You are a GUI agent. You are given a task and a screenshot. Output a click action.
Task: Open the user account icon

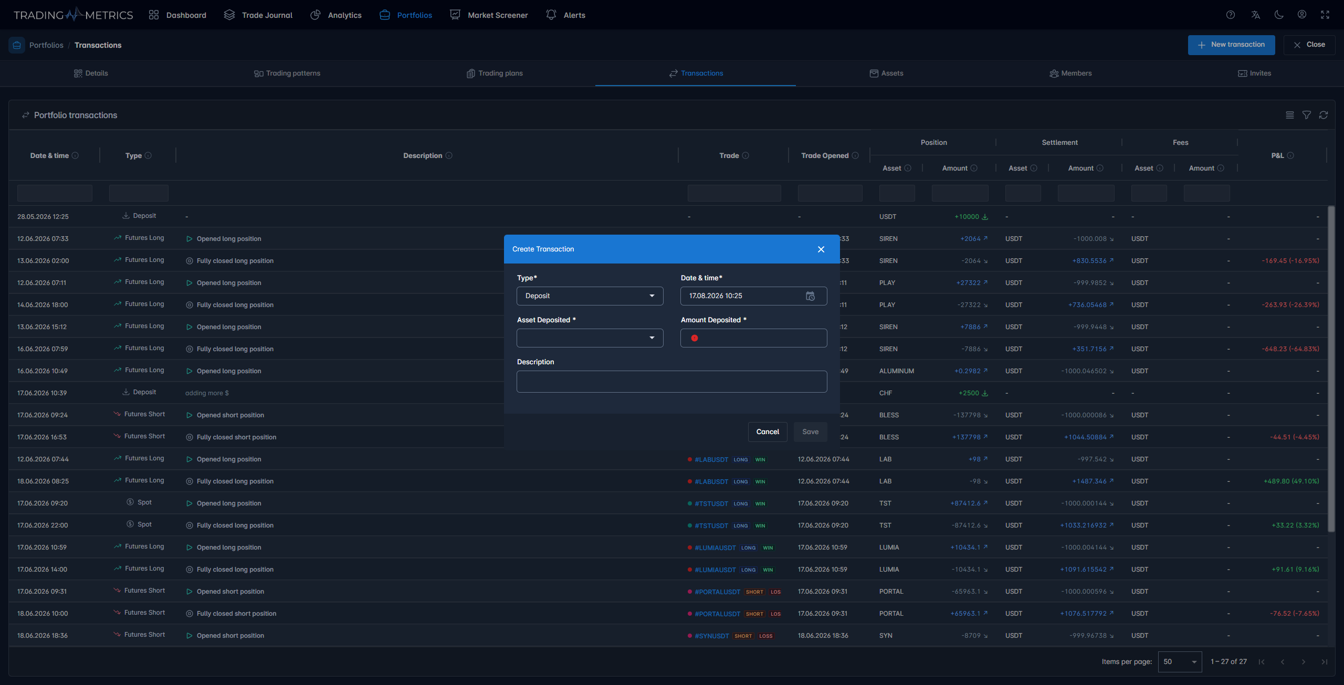(1302, 15)
